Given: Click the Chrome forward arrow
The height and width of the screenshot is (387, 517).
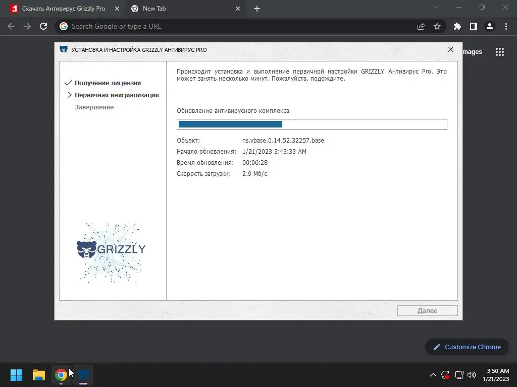Looking at the screenshot, I should (x=27, y=26).
